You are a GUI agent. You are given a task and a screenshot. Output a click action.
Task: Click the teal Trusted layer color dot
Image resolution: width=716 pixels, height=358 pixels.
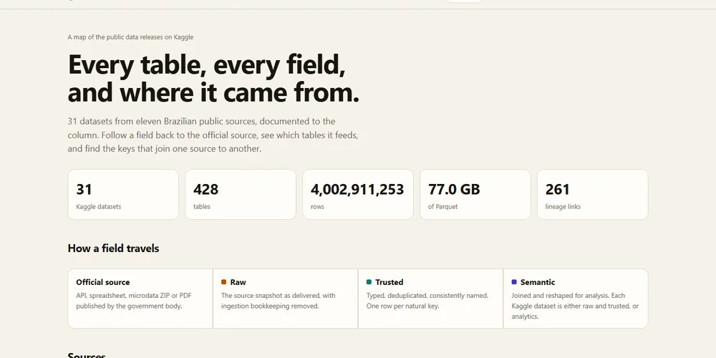(x=369, y=282)
